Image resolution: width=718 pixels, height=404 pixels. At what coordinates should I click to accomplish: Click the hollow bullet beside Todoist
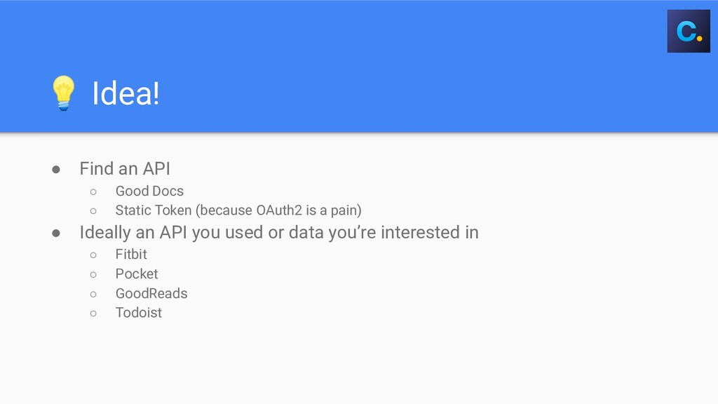coord(93,314)
